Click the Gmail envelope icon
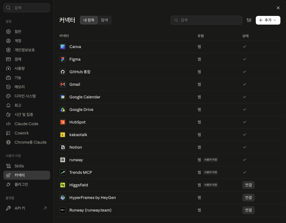 pos(63,84)
